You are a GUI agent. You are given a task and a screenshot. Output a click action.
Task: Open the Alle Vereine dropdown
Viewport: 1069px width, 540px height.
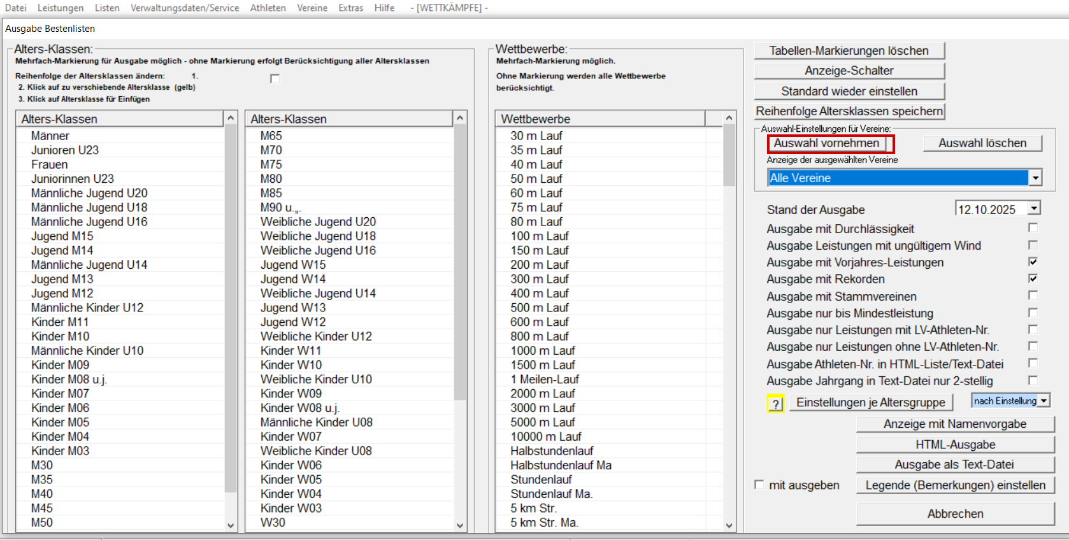click(1035, 178)
